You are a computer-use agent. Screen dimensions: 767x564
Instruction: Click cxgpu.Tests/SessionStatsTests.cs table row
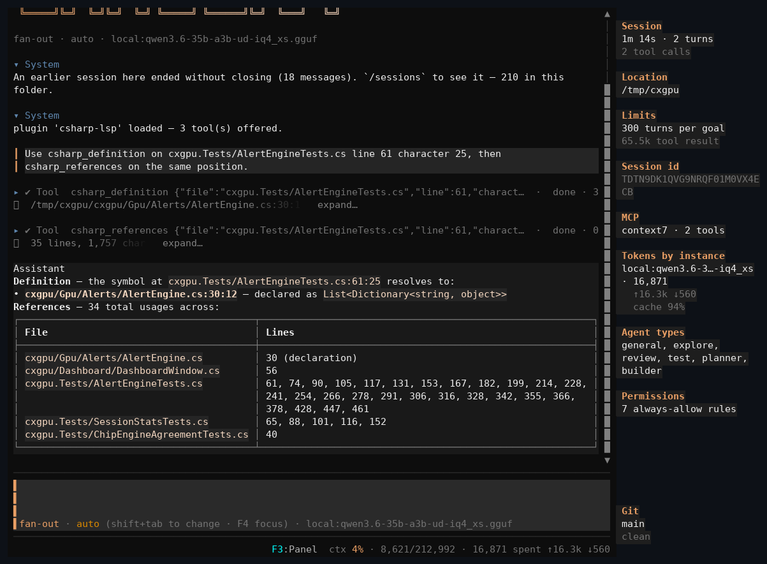click(117, 422)
